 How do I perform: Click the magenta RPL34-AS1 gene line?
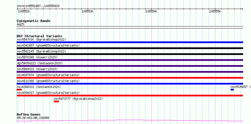pyautogui.click(x=130, y=120)
